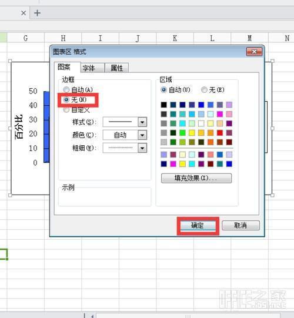Screen dimensions: 294x318
Task: Click the 取消 button
Action: coord(240,226)
